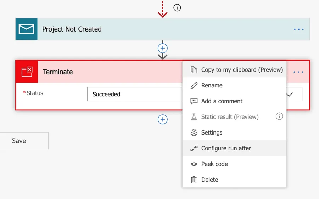Click the Project Not Created mail icon
Screen dimensions: 319x199
point(27,29)
